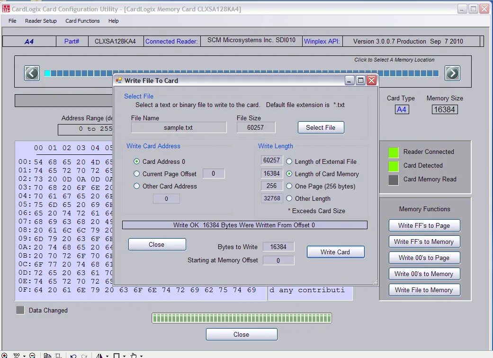Click the Write Card button
493x358 pixels.
tap(335, 252)
